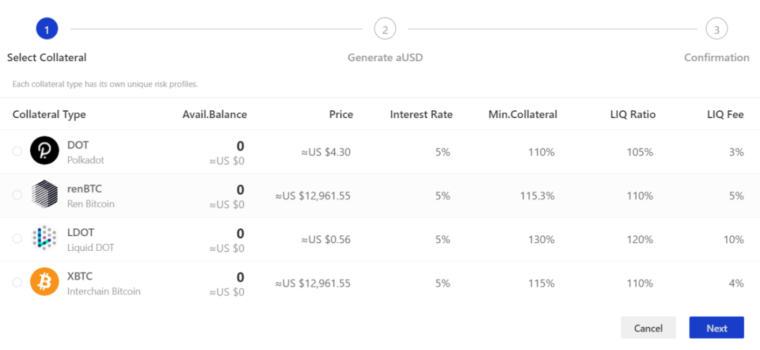The image size is (760, 350).
Task: Open the Confirmation step label
Action: (716, 58)
